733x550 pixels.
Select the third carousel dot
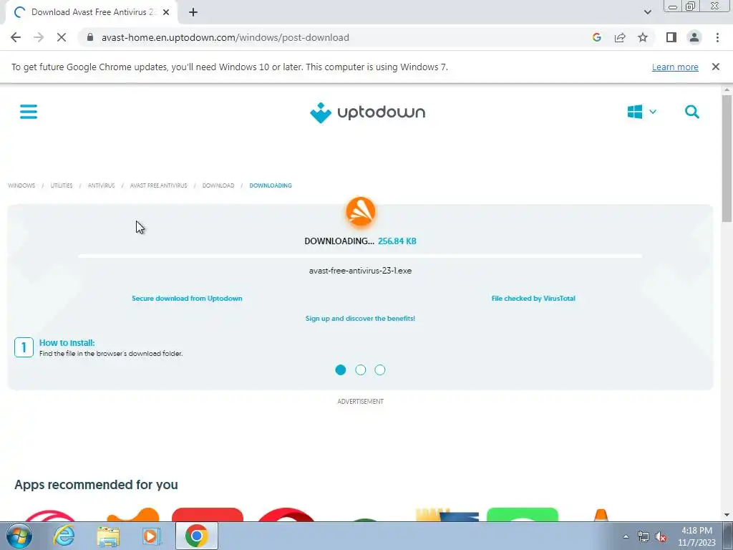pyautogui.click(x=380, y=370)
